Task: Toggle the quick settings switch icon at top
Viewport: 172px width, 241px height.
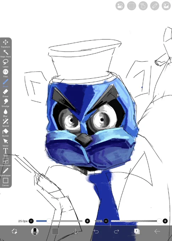Action: point(120,6)
